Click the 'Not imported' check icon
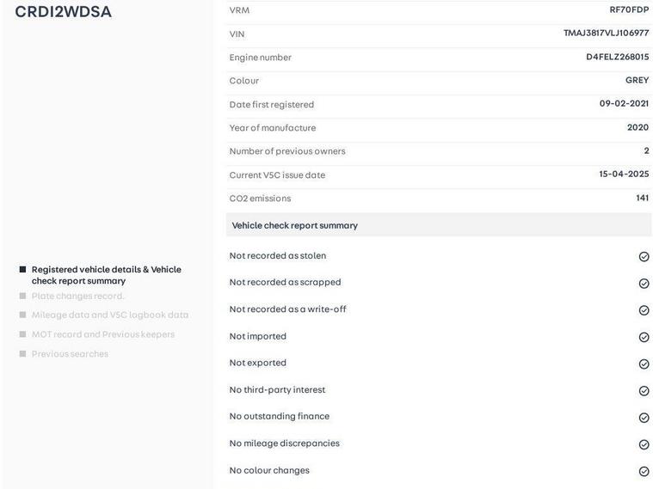This screenshot has width=653, height=489. click(x=644, y=337)
